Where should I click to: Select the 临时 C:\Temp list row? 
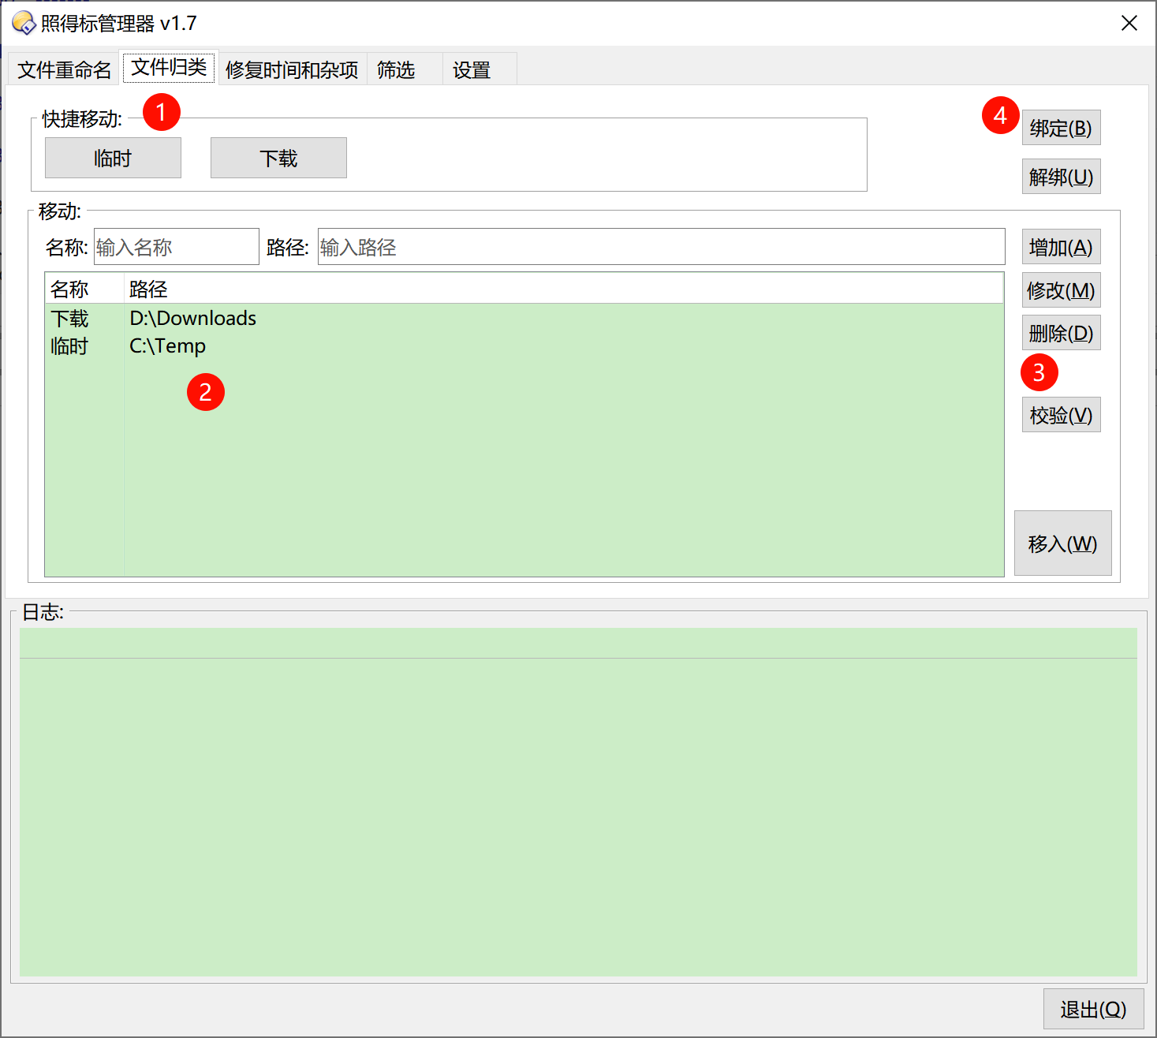point(167,345)
